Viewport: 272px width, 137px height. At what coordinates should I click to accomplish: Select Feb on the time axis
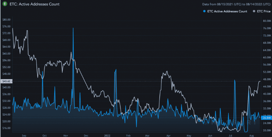tap(128, 135)
